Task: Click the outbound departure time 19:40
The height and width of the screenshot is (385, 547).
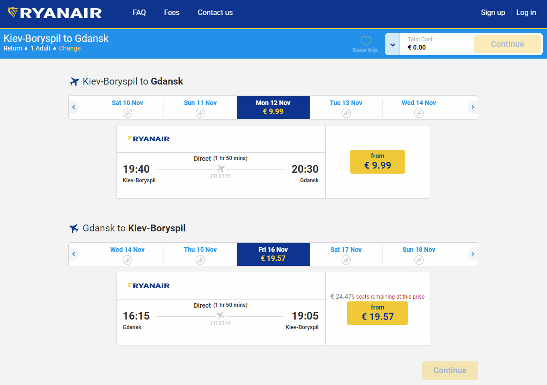Action: point(136,169)
